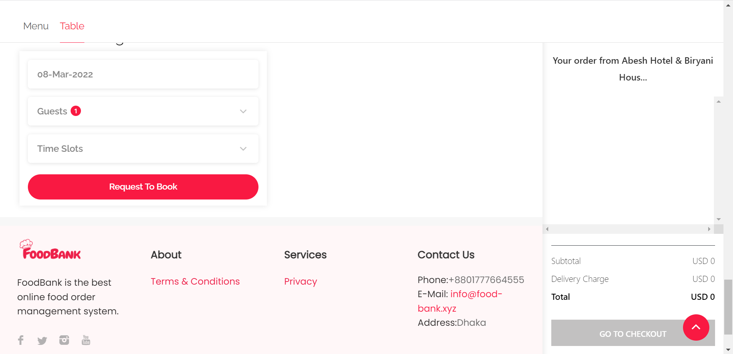Click the info@food-bank.xyz email link
Viewport: 733px width, 354px height.
pos(460,301)
